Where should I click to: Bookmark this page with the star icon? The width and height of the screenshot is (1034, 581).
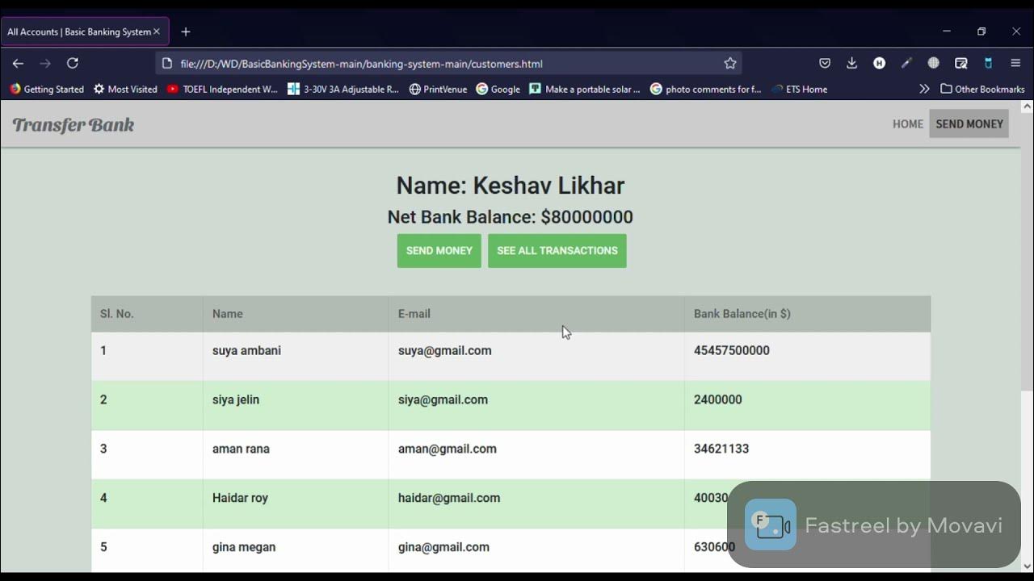click(x=730, y=63)
